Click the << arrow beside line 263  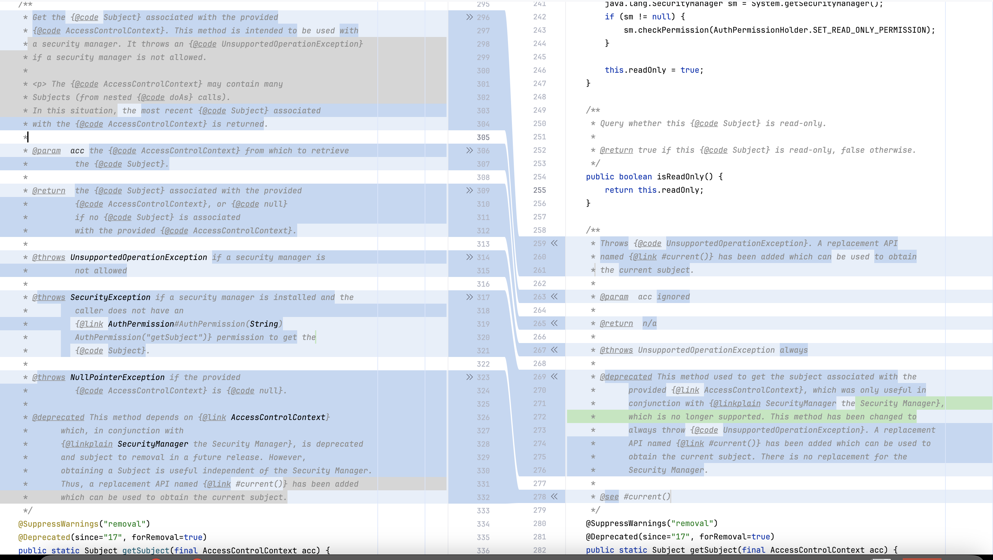tap(554, 297)
